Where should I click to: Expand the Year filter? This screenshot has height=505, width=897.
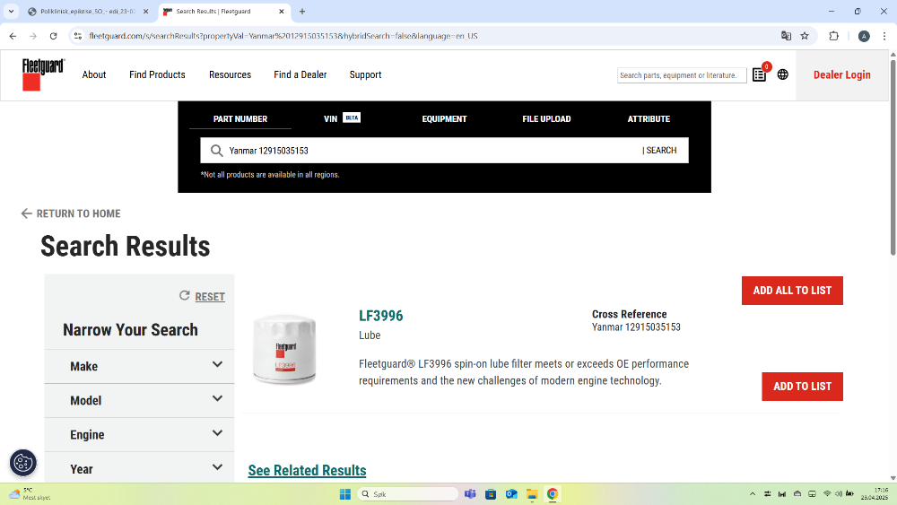pos(140,468)
